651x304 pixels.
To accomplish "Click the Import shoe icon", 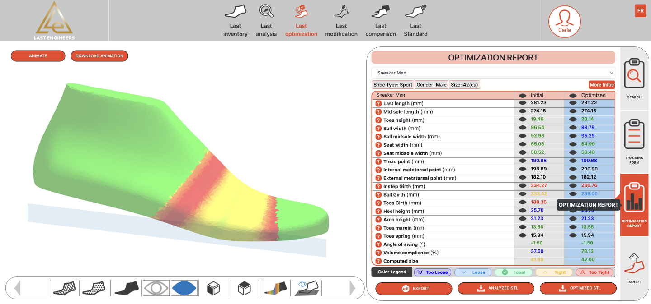I will [x=634, y=268].
